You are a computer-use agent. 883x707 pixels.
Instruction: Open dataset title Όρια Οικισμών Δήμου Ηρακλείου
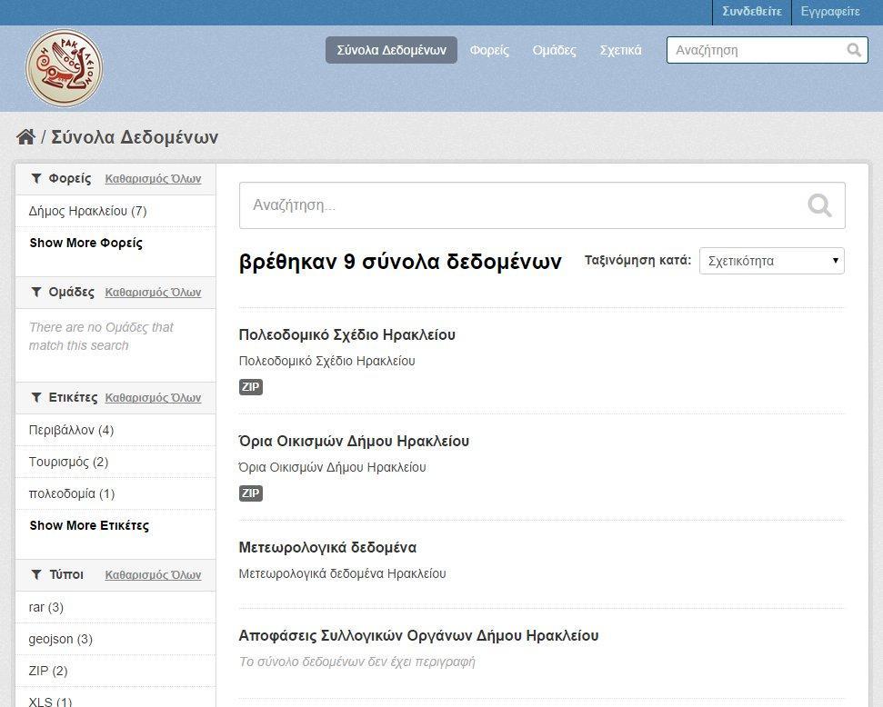point(354,442)
